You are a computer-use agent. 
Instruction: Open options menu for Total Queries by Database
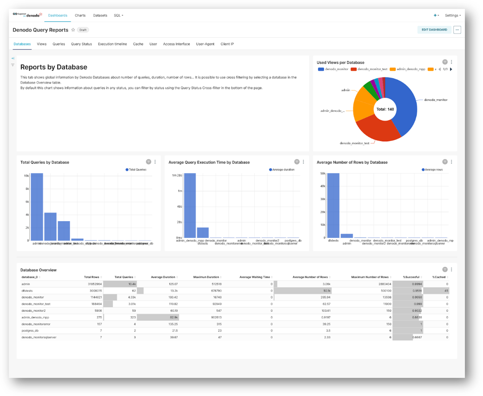tap(155, 162)
